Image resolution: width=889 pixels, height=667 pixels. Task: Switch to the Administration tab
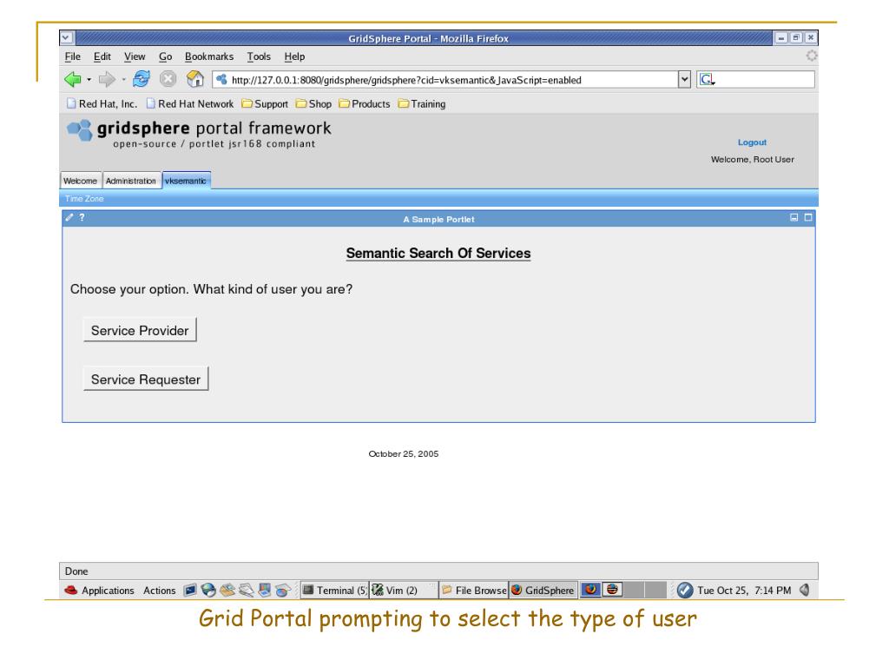pos(131,181)
